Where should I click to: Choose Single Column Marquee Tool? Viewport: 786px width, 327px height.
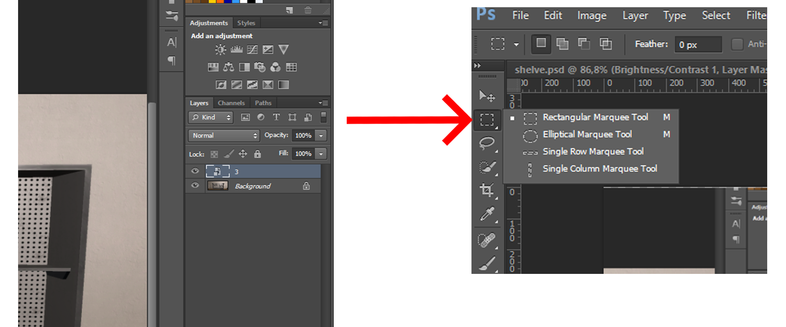591,169
